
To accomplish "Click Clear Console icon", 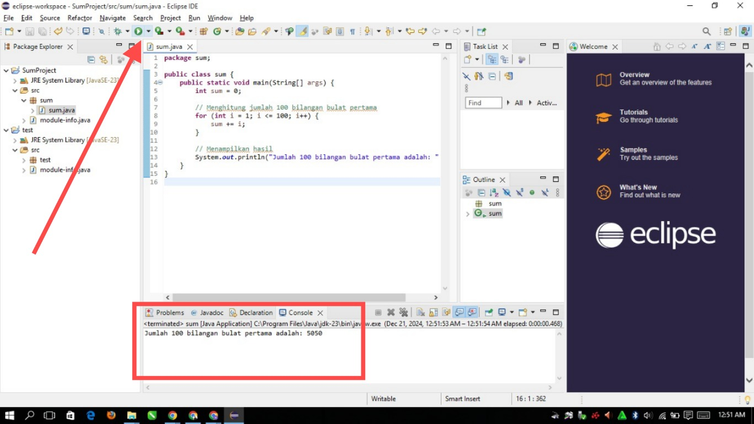I will tap(421, 312).
